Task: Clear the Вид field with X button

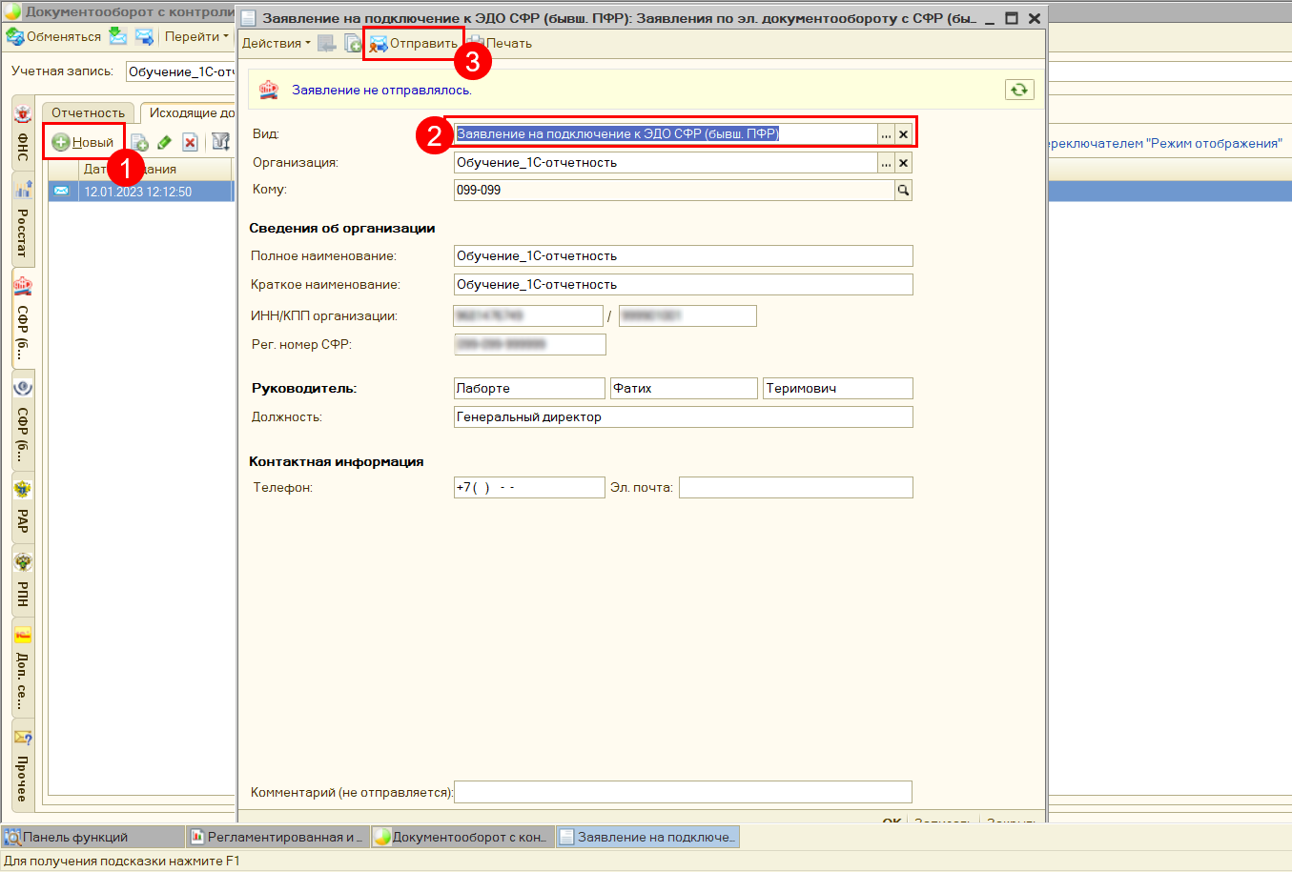Action: [903, 134]
